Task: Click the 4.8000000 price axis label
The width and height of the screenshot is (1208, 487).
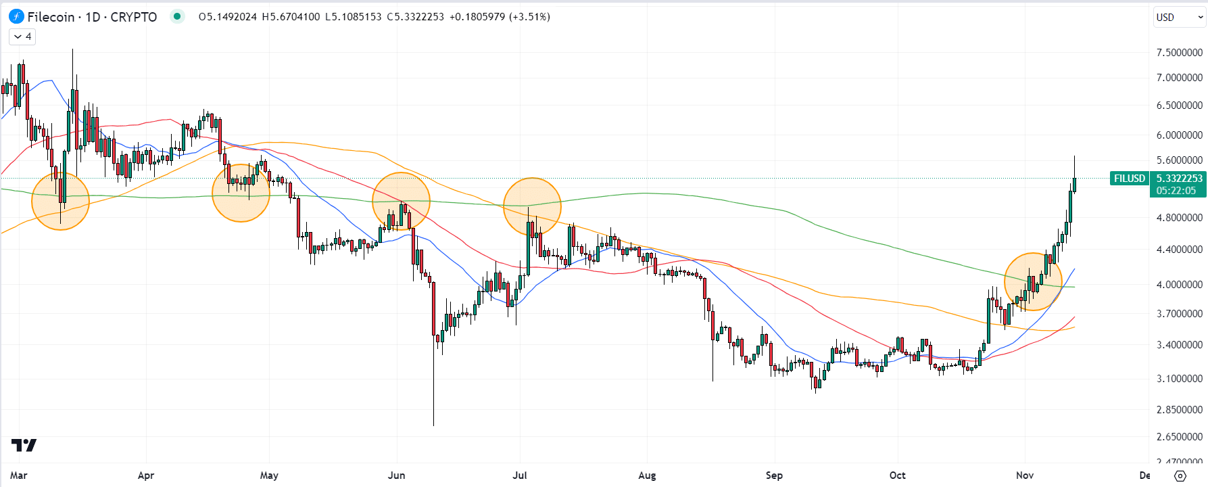Action: click(1180, 217)
